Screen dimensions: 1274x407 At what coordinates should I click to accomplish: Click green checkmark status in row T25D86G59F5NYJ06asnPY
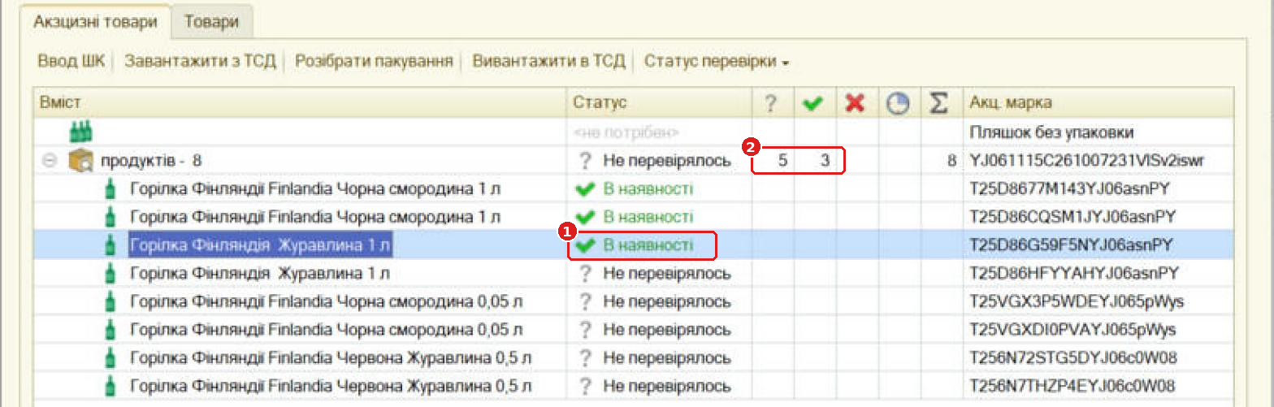click(585, 245)
